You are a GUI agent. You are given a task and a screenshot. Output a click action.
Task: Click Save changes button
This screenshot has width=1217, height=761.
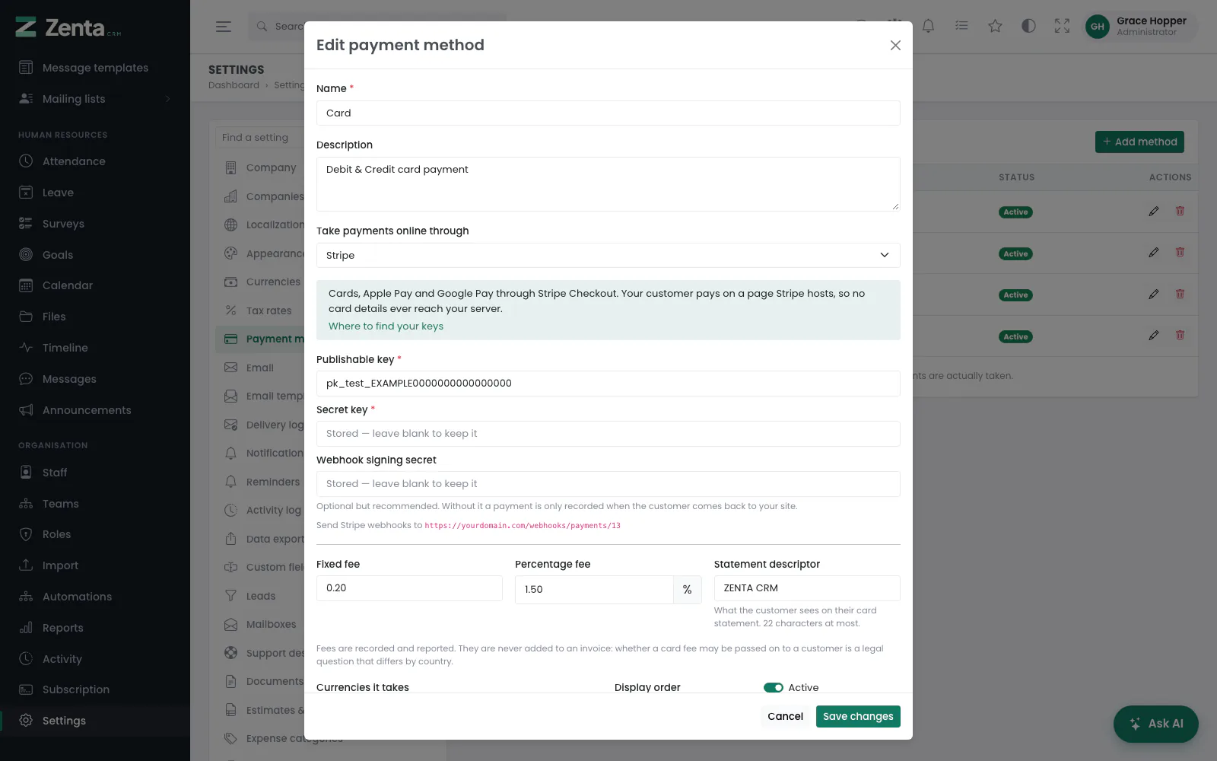tap(858, 716)
